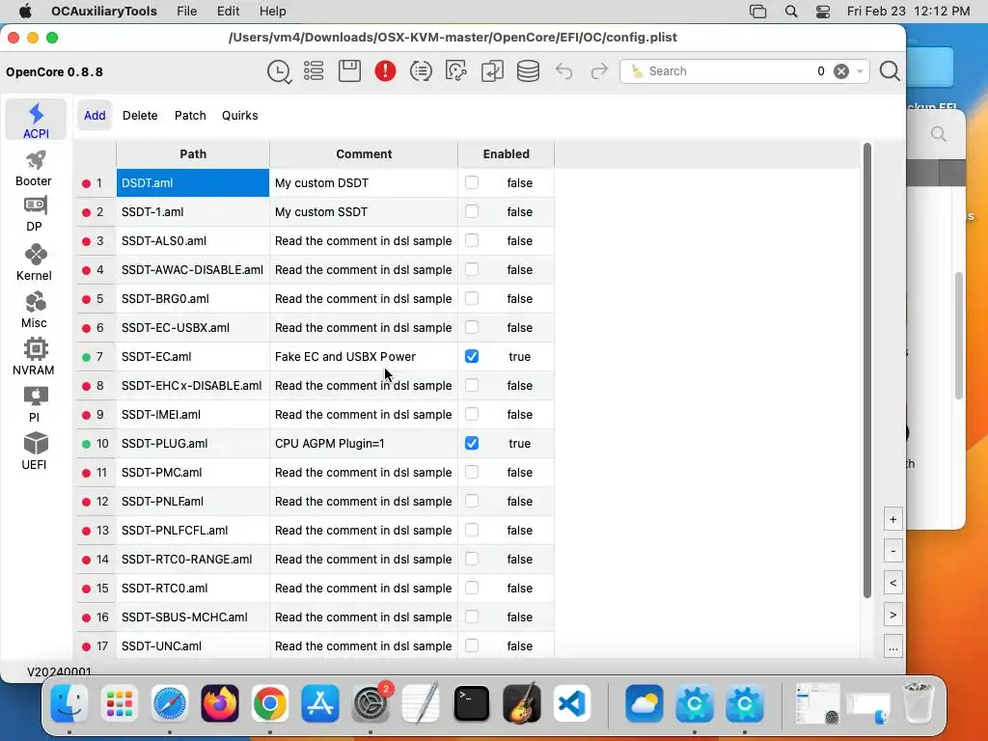The height and width of the screenshot is (741, 988).
Task: Open Spotlight search in menu bar
Action: click(791, 12)
